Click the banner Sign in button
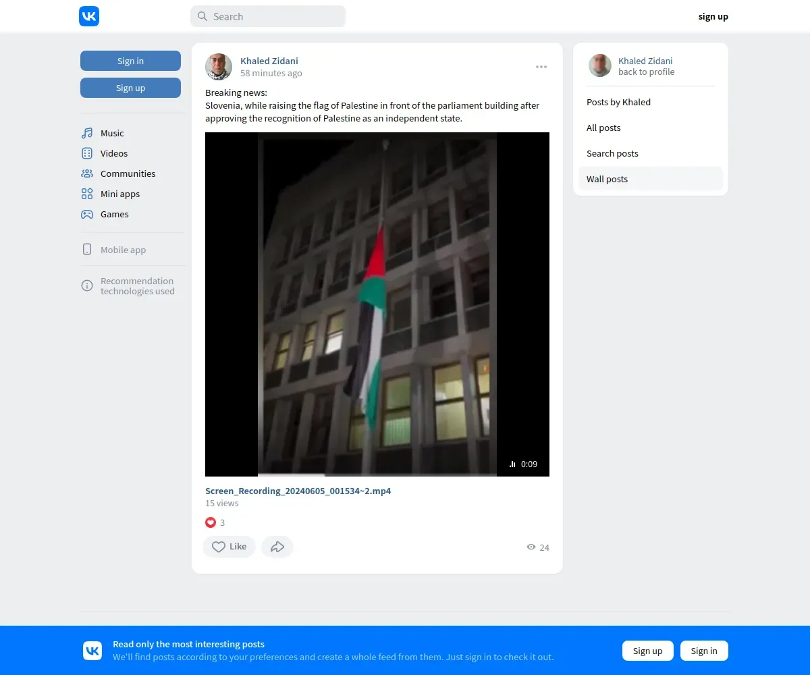 [x=704, y=651]
